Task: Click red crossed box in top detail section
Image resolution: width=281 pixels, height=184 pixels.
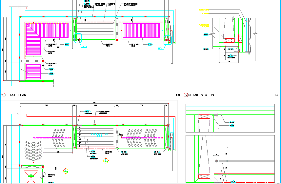Action: [203, 116]
